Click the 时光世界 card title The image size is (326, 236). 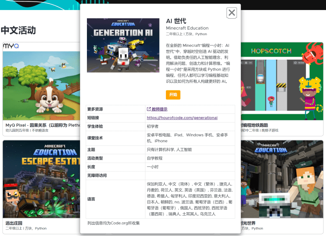tap(248, 223)
